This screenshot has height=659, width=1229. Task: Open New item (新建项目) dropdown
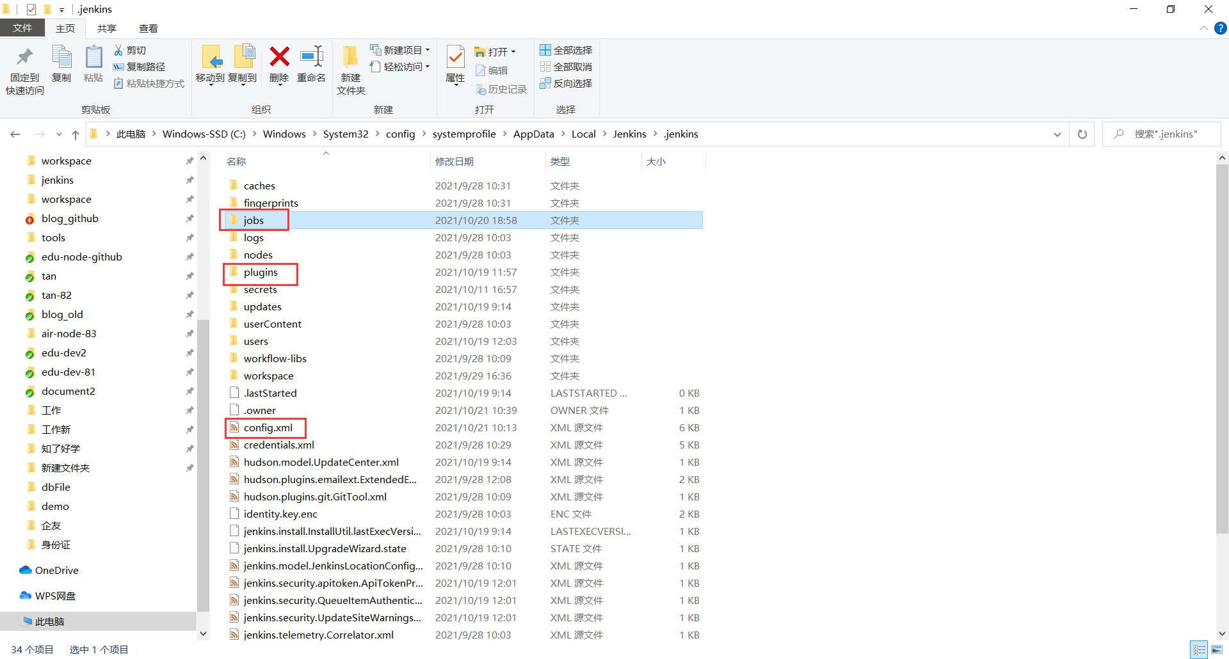[x=428, y=50]
